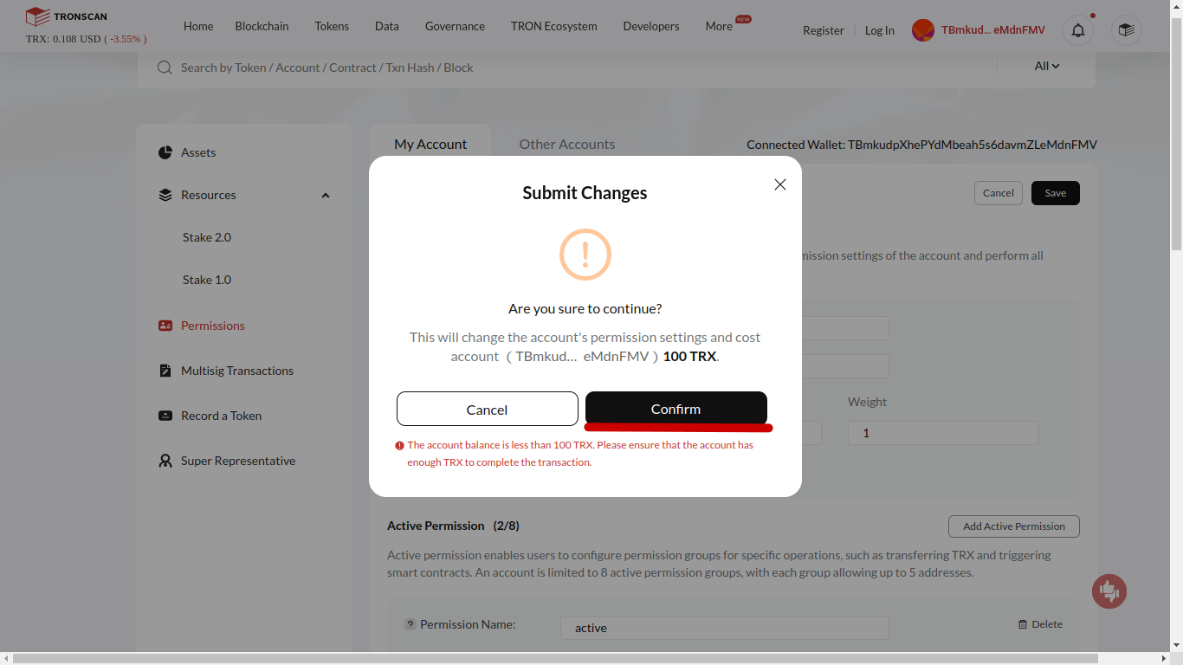Click the thumbs feedback floating button
The height and width of the screenshot is (665, 1183).
tap(1109, 591)
